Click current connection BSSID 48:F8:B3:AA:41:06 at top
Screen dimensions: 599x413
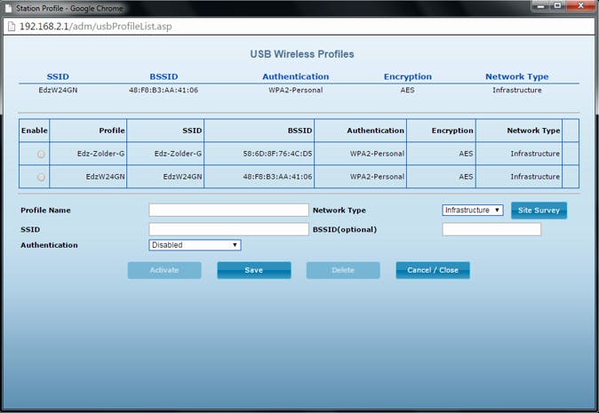click(164, 90)
